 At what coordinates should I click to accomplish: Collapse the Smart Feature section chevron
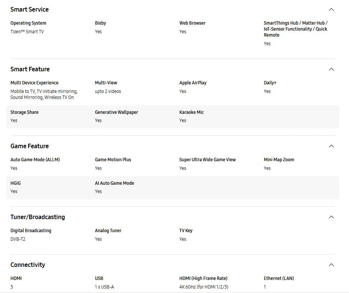click(331, 69)
